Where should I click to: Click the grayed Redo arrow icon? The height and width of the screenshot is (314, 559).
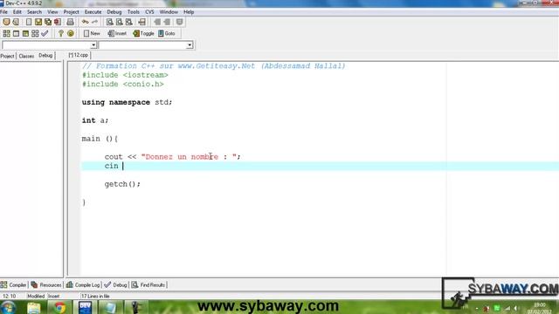click(x=95, y=22)
